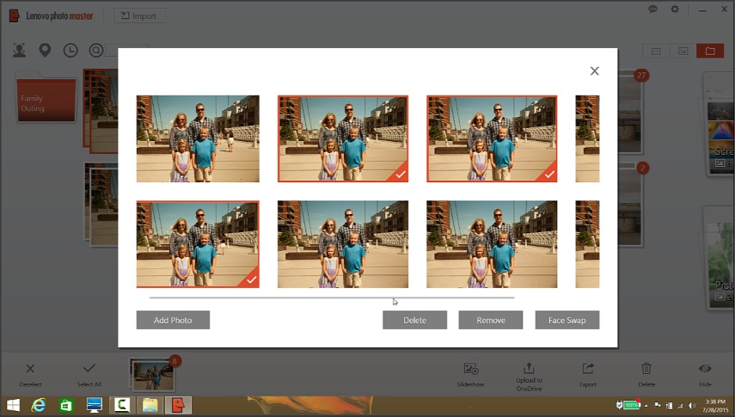Click the Delete button in the dialog
The image size is (735, 417).
(414, 320)
